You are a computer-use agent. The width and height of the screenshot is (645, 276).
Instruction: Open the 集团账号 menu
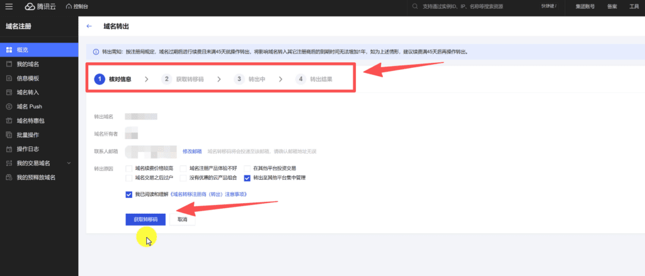[x=585, y=6]
